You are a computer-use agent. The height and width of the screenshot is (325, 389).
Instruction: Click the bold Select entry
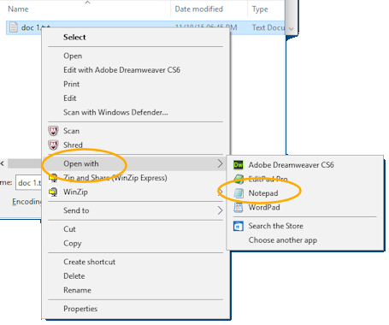(x=136, y=38)
